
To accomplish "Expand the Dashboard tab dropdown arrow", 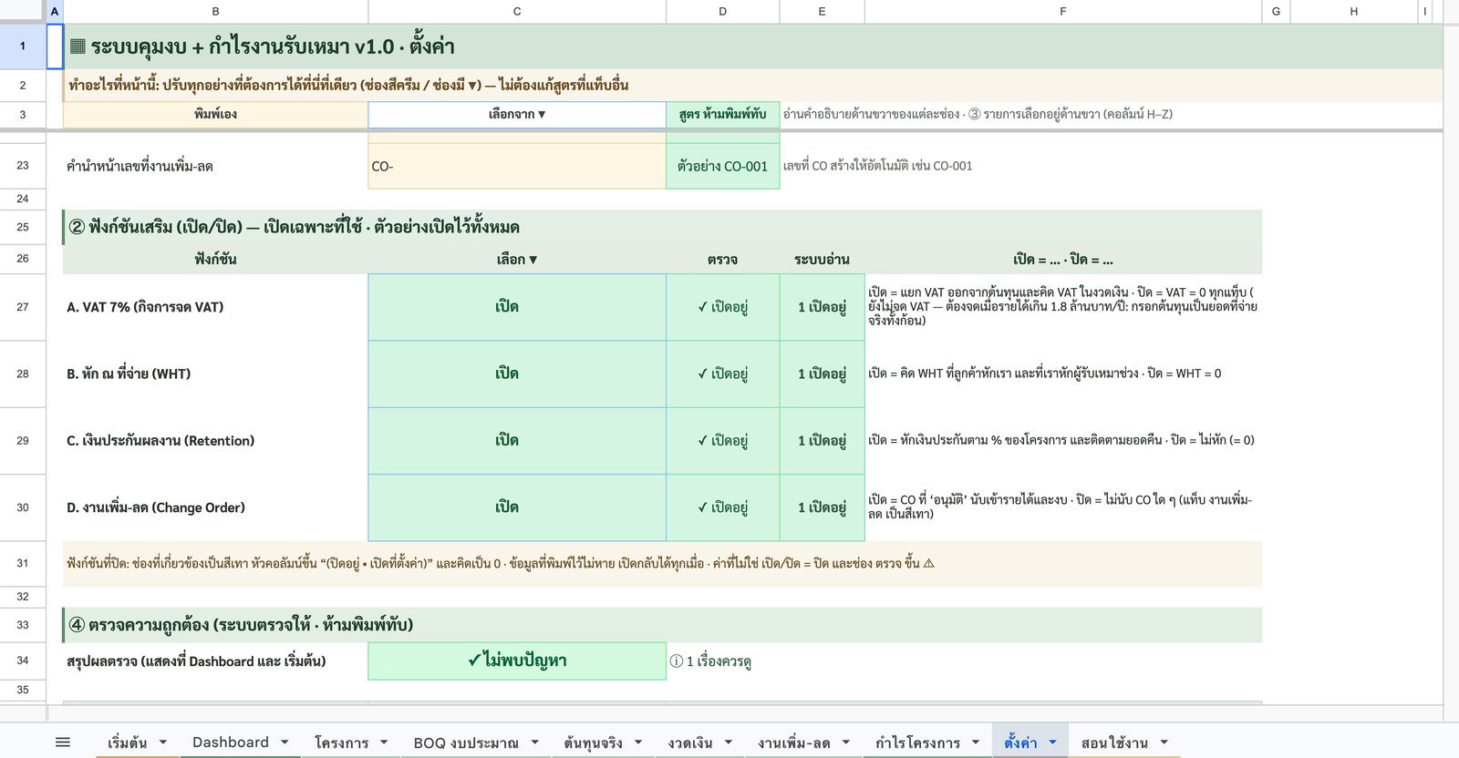I will (x=285, y=743).
